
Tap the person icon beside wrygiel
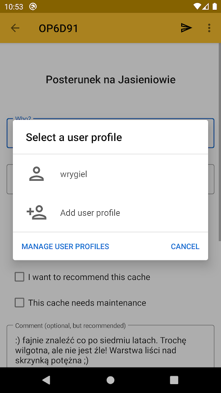(36, 174)
